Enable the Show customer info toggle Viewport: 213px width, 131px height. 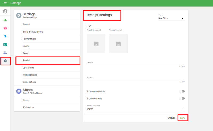pyautogui.click(x=182, y=92)
